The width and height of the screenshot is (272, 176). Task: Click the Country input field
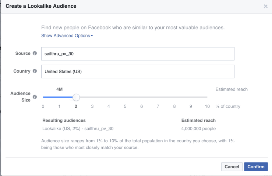point(138,71)
